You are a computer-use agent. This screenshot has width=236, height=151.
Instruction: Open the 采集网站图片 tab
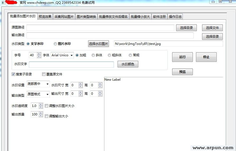click(x=64, y=16)
